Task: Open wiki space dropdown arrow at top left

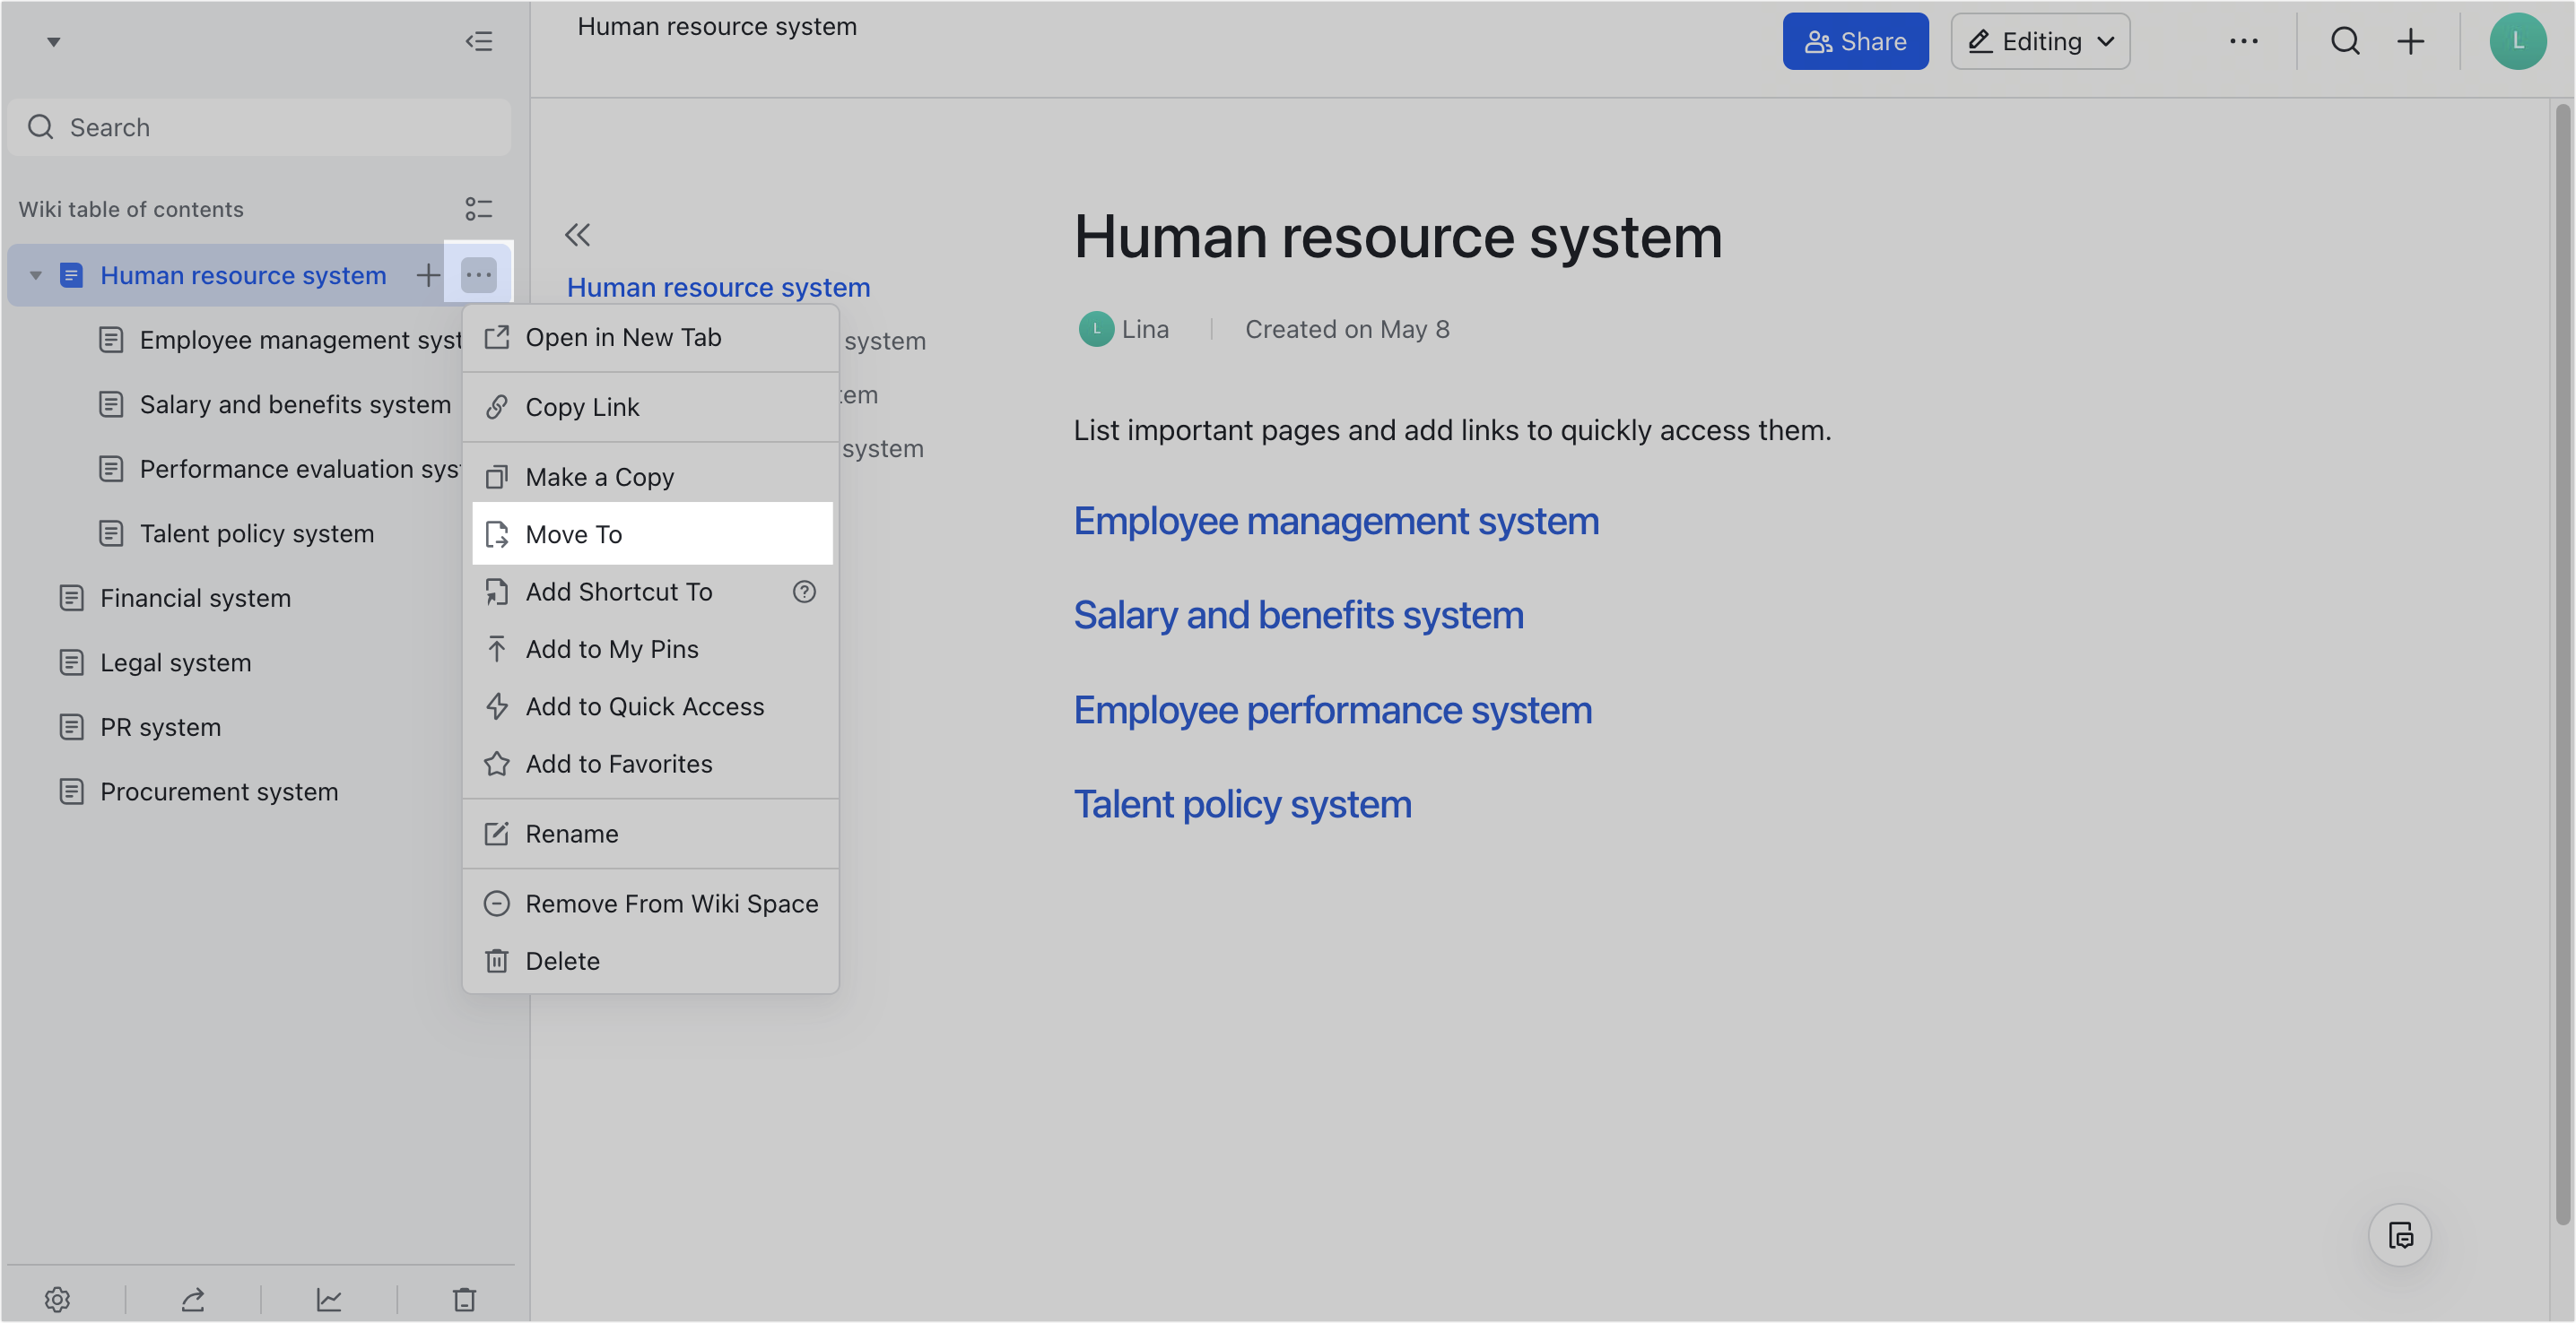Action: click(x=54, y=42)
